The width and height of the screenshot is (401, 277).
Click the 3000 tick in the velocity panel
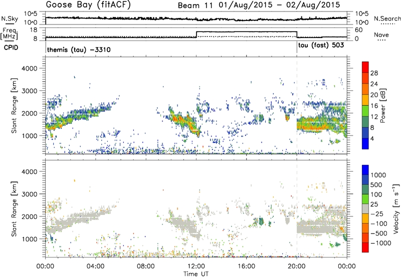[x=31, y=194]
